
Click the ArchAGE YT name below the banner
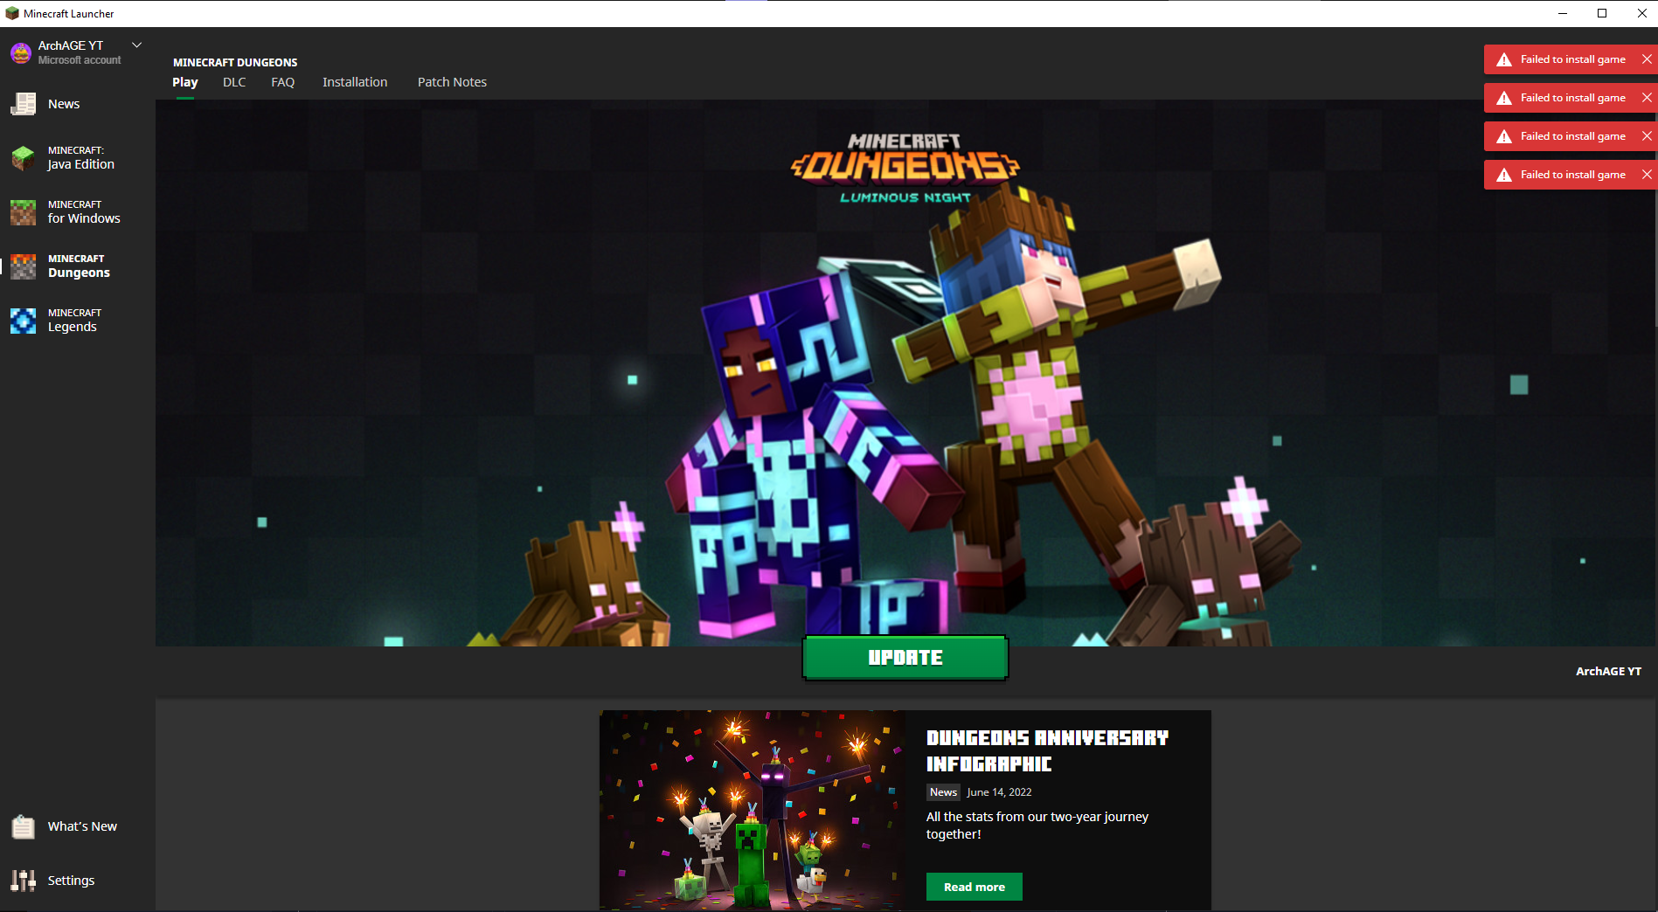click(1608, 672)
